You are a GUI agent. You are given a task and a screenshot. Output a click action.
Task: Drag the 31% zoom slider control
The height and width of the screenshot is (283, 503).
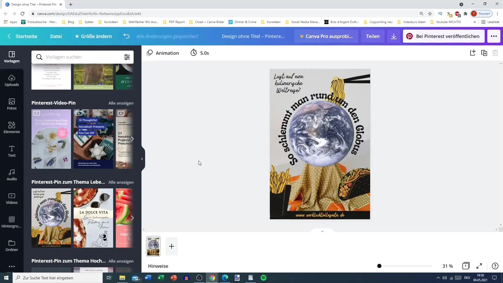[x=380, y=266]
